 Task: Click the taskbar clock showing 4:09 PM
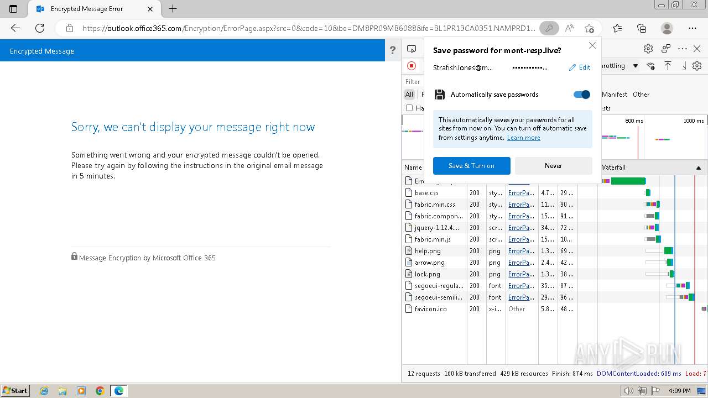click(x=679, y=391)
